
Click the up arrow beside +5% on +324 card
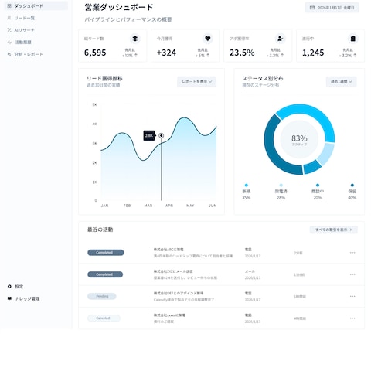[x=208, y=55]
